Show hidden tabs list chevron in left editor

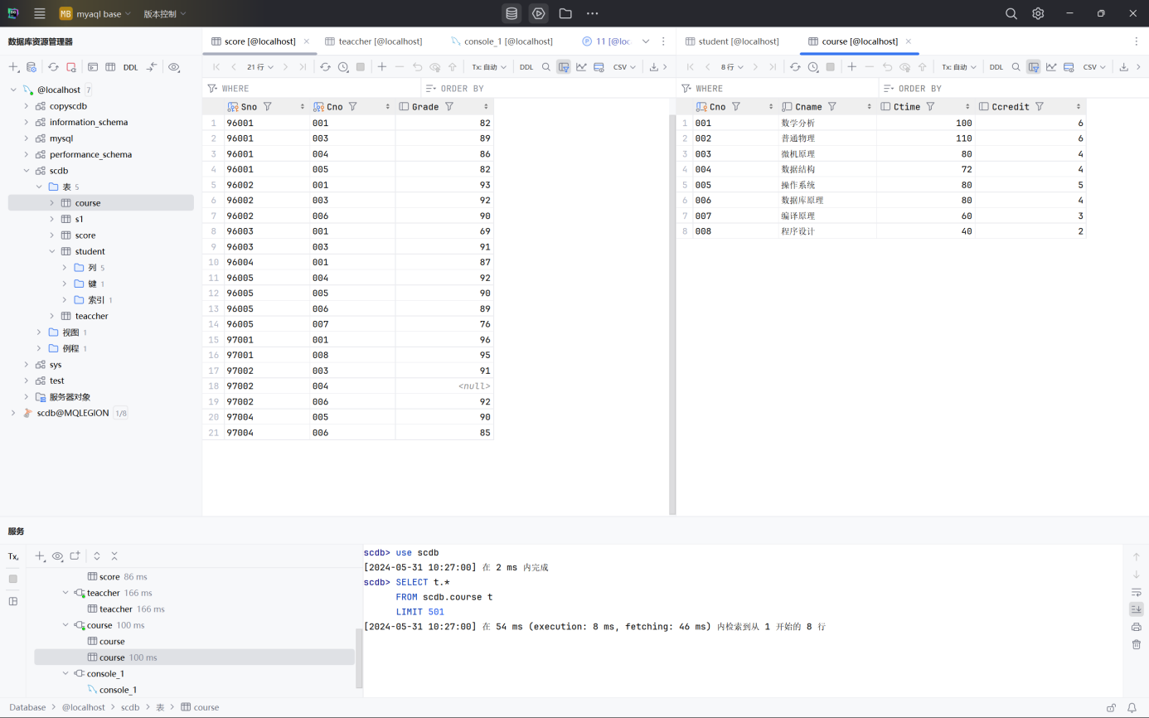646,41
